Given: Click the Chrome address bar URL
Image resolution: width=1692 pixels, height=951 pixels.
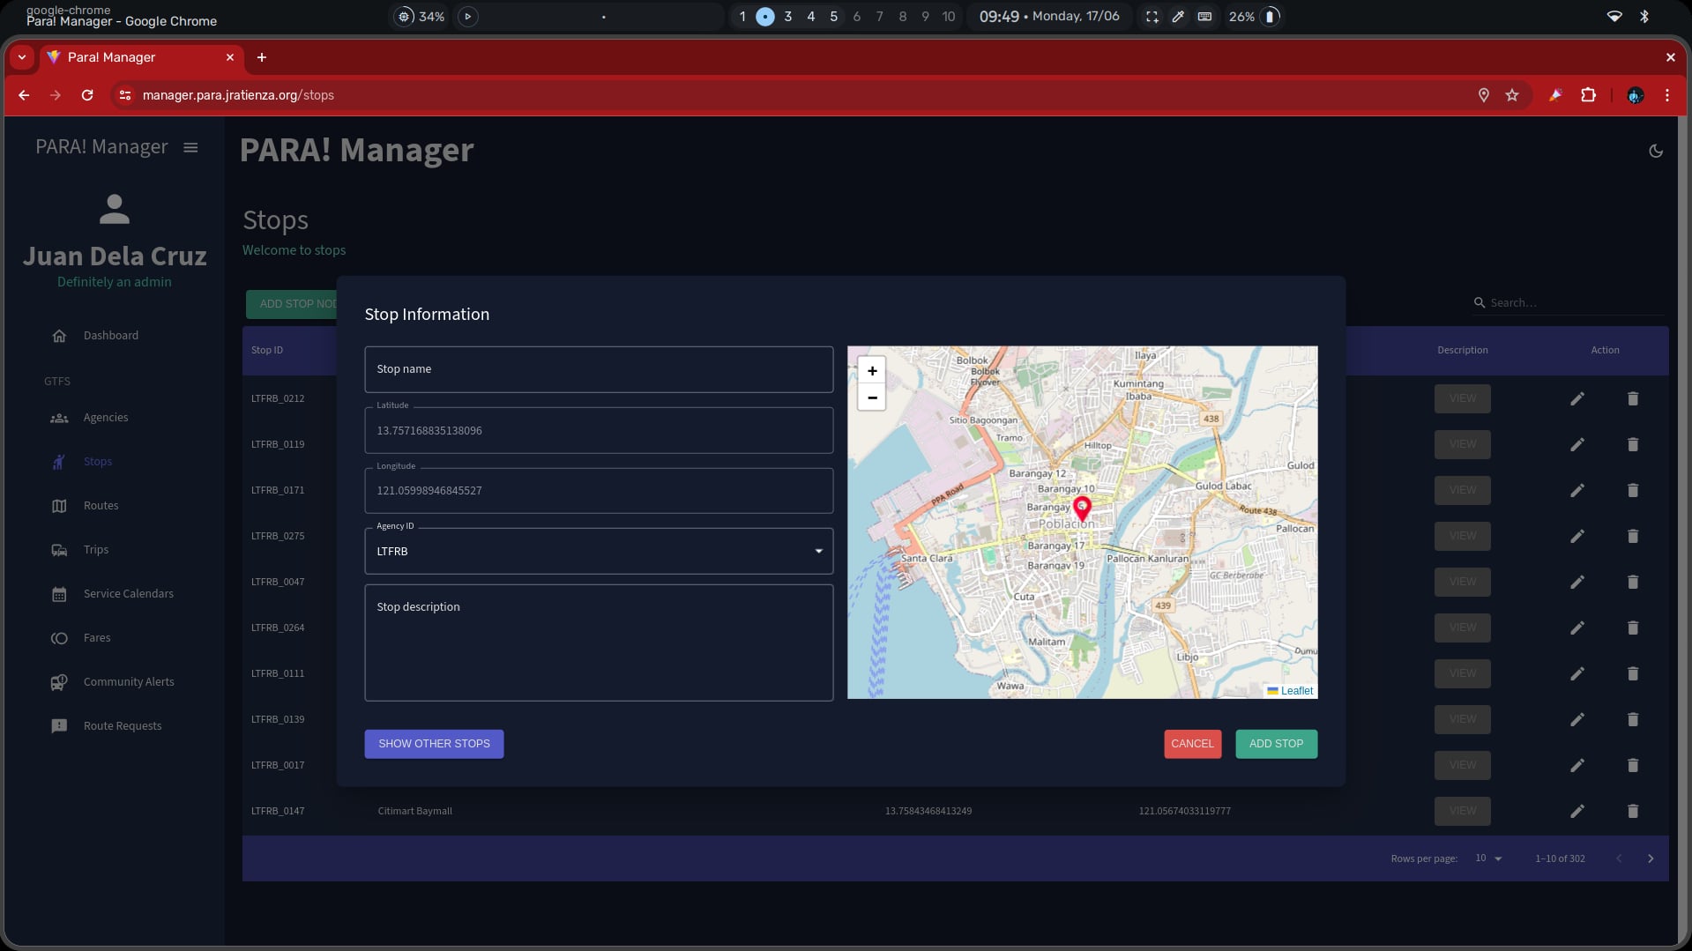Looking at the screenshot, I should click(x=238, y=95).
